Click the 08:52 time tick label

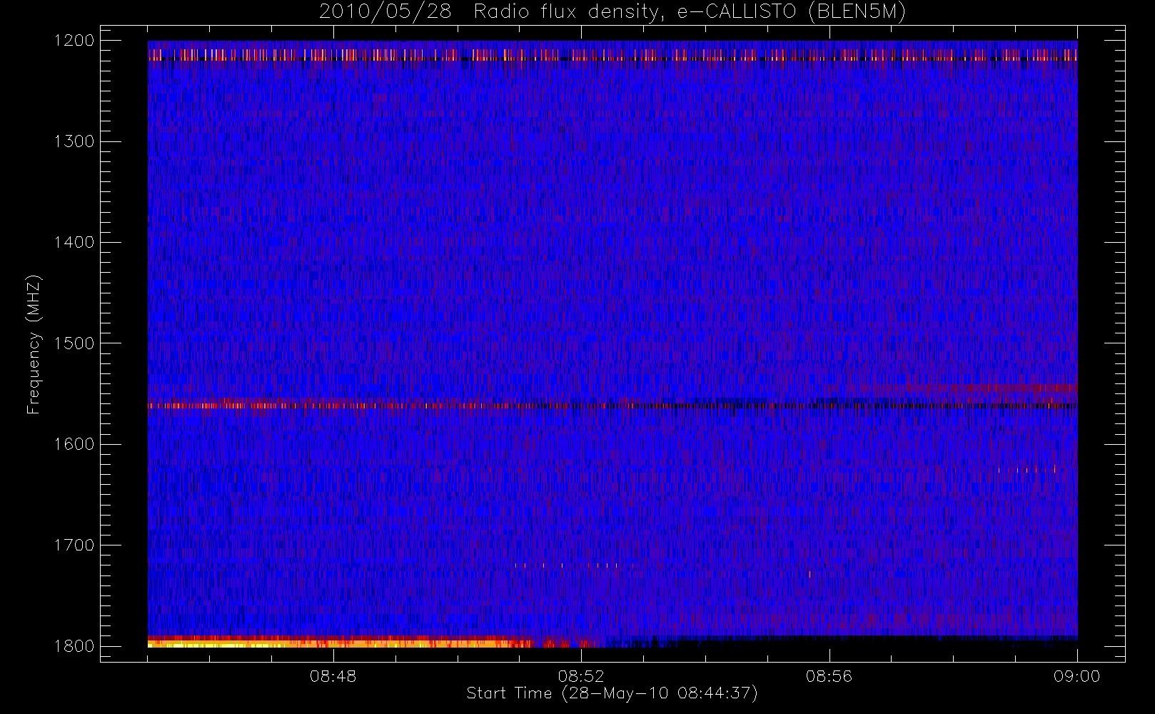[581, 676]
